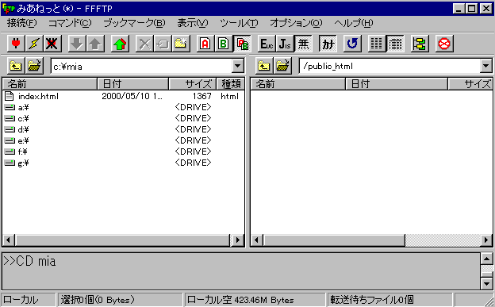Screen dimensions: 495x307
Task: Click remote pane left scroll arrow
Action: point(257,240)
